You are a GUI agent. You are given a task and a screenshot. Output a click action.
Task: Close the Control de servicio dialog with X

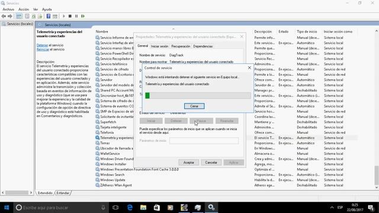[x=249, y=68]
